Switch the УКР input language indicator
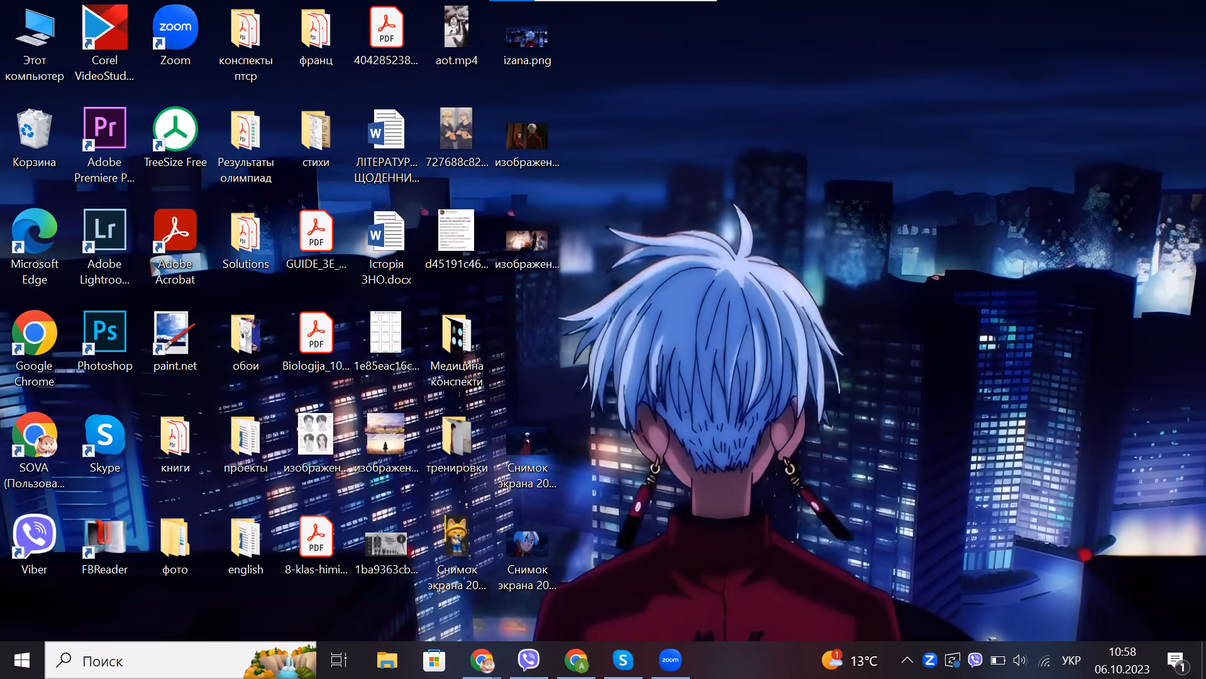This screenshot has width=1206, height=679. [1071, 660]
